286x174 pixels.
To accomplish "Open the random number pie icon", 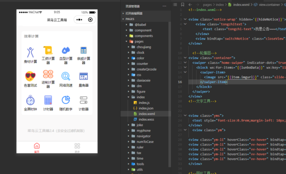I will click(x=66, y=100).
